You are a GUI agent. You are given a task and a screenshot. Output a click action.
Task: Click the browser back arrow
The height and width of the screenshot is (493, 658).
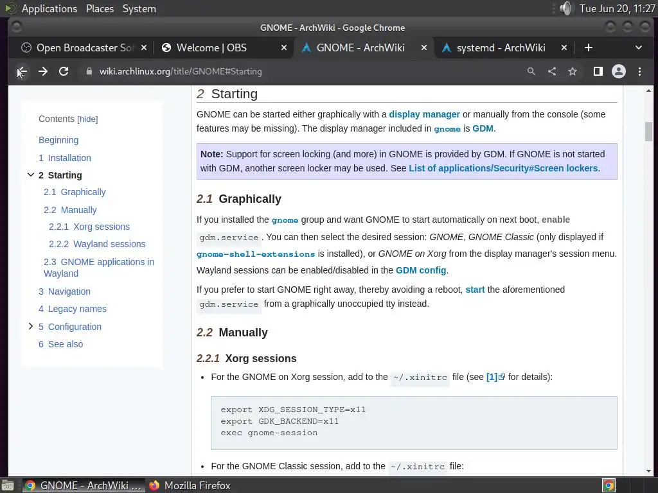pos(22,72)
